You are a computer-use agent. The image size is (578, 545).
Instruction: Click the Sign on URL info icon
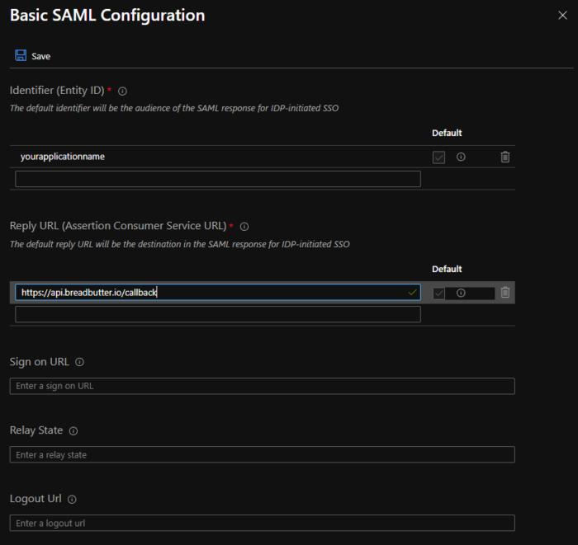click(x=79, y=362)
